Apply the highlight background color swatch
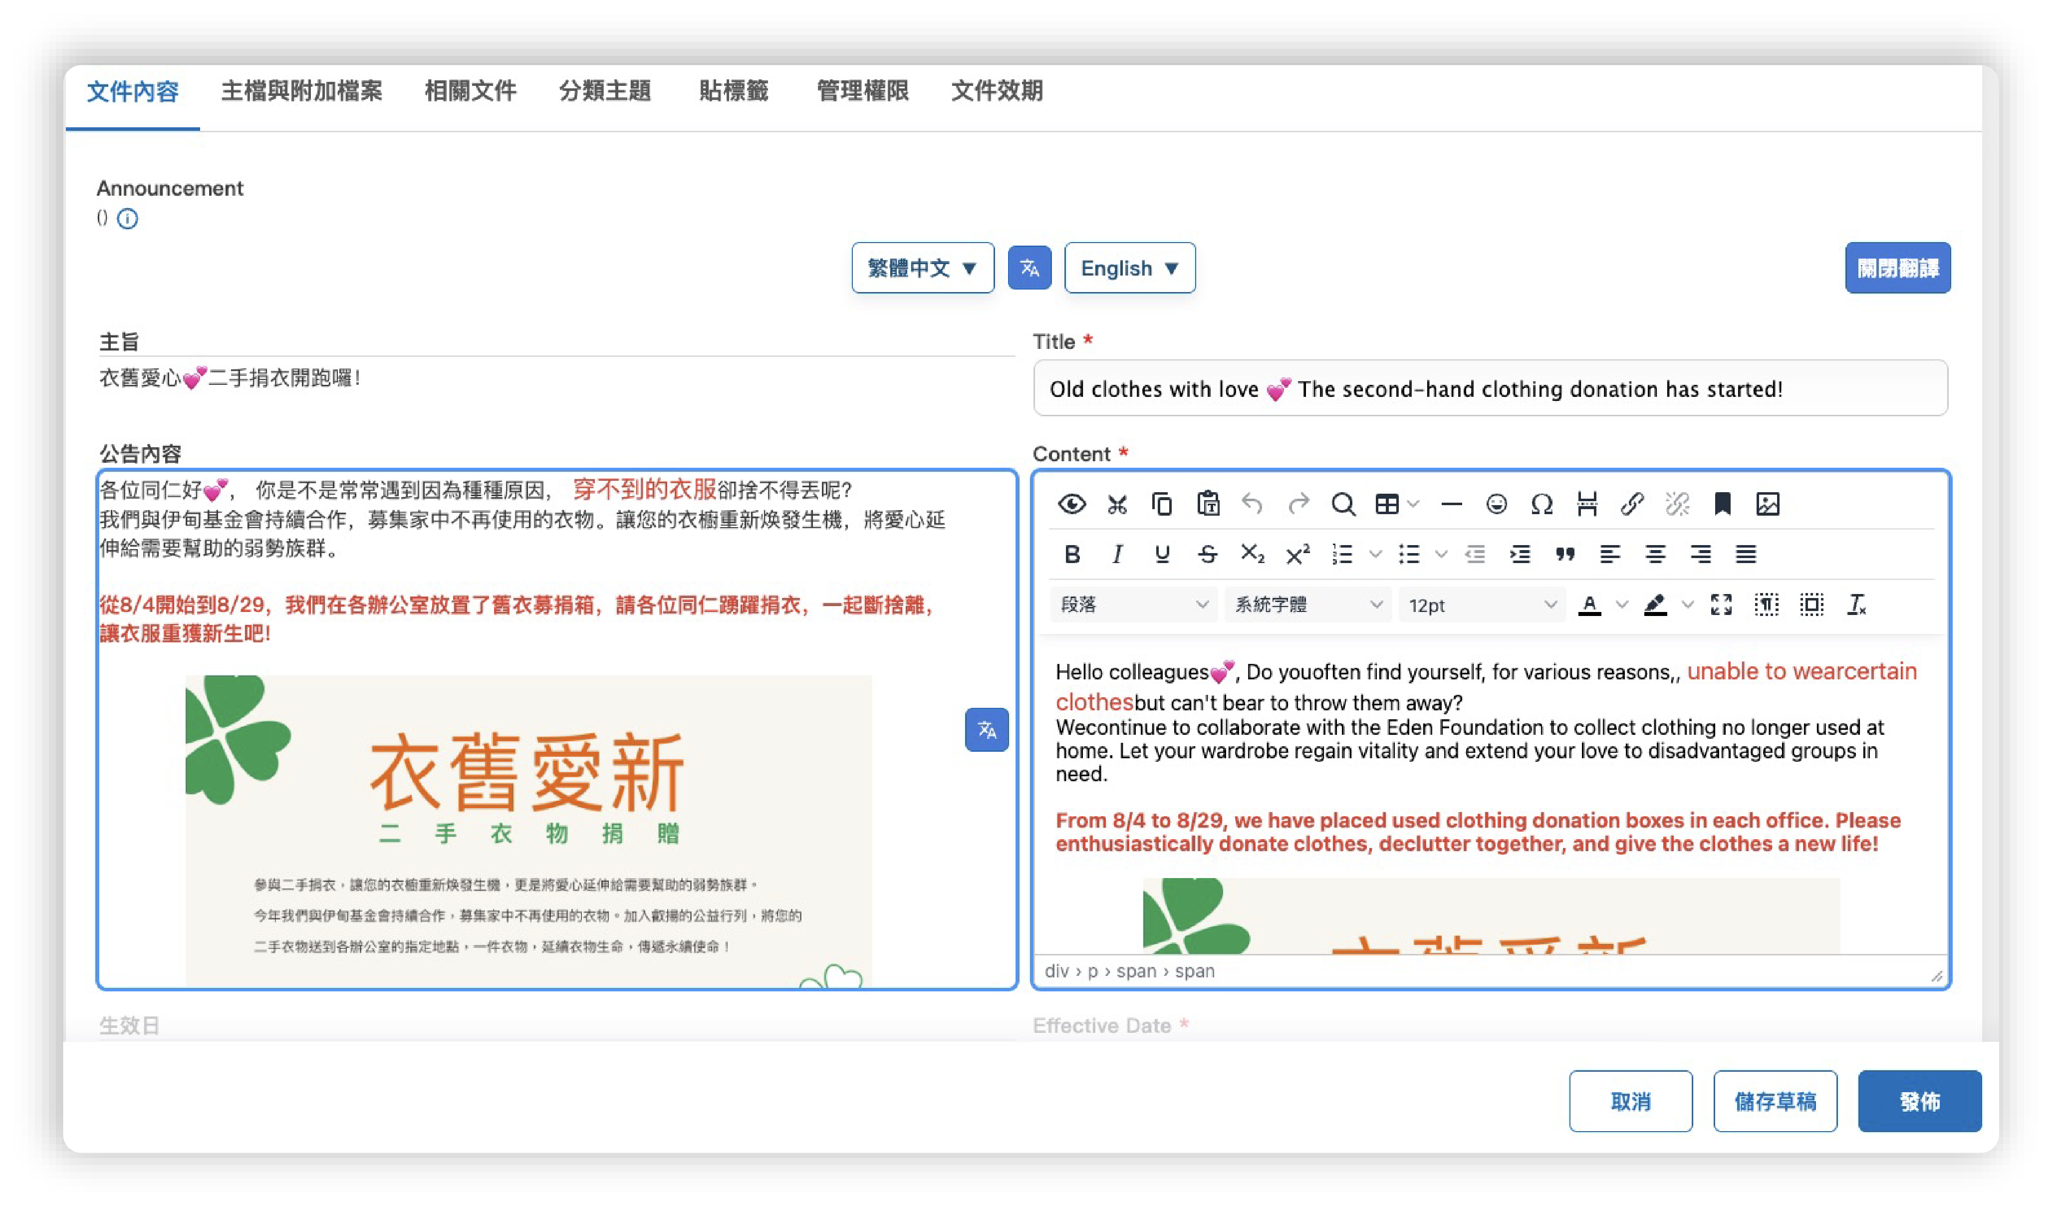Image resolution: width=2059 pixels, height=1214 pixels. tap(1655, 605)
